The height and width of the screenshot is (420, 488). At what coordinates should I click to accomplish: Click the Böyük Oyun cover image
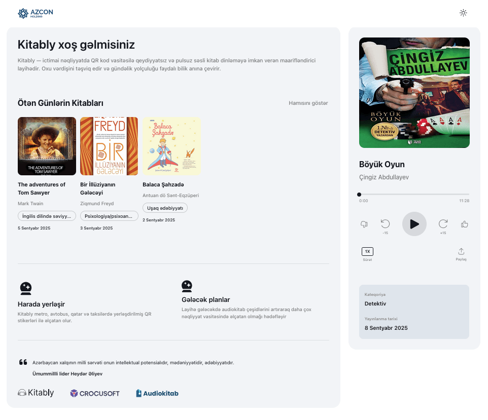click(414, 93)
